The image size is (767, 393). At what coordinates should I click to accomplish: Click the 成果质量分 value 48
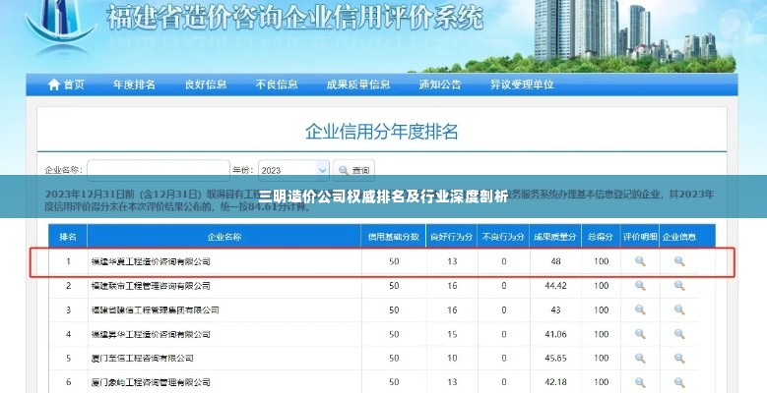[555, 261]
